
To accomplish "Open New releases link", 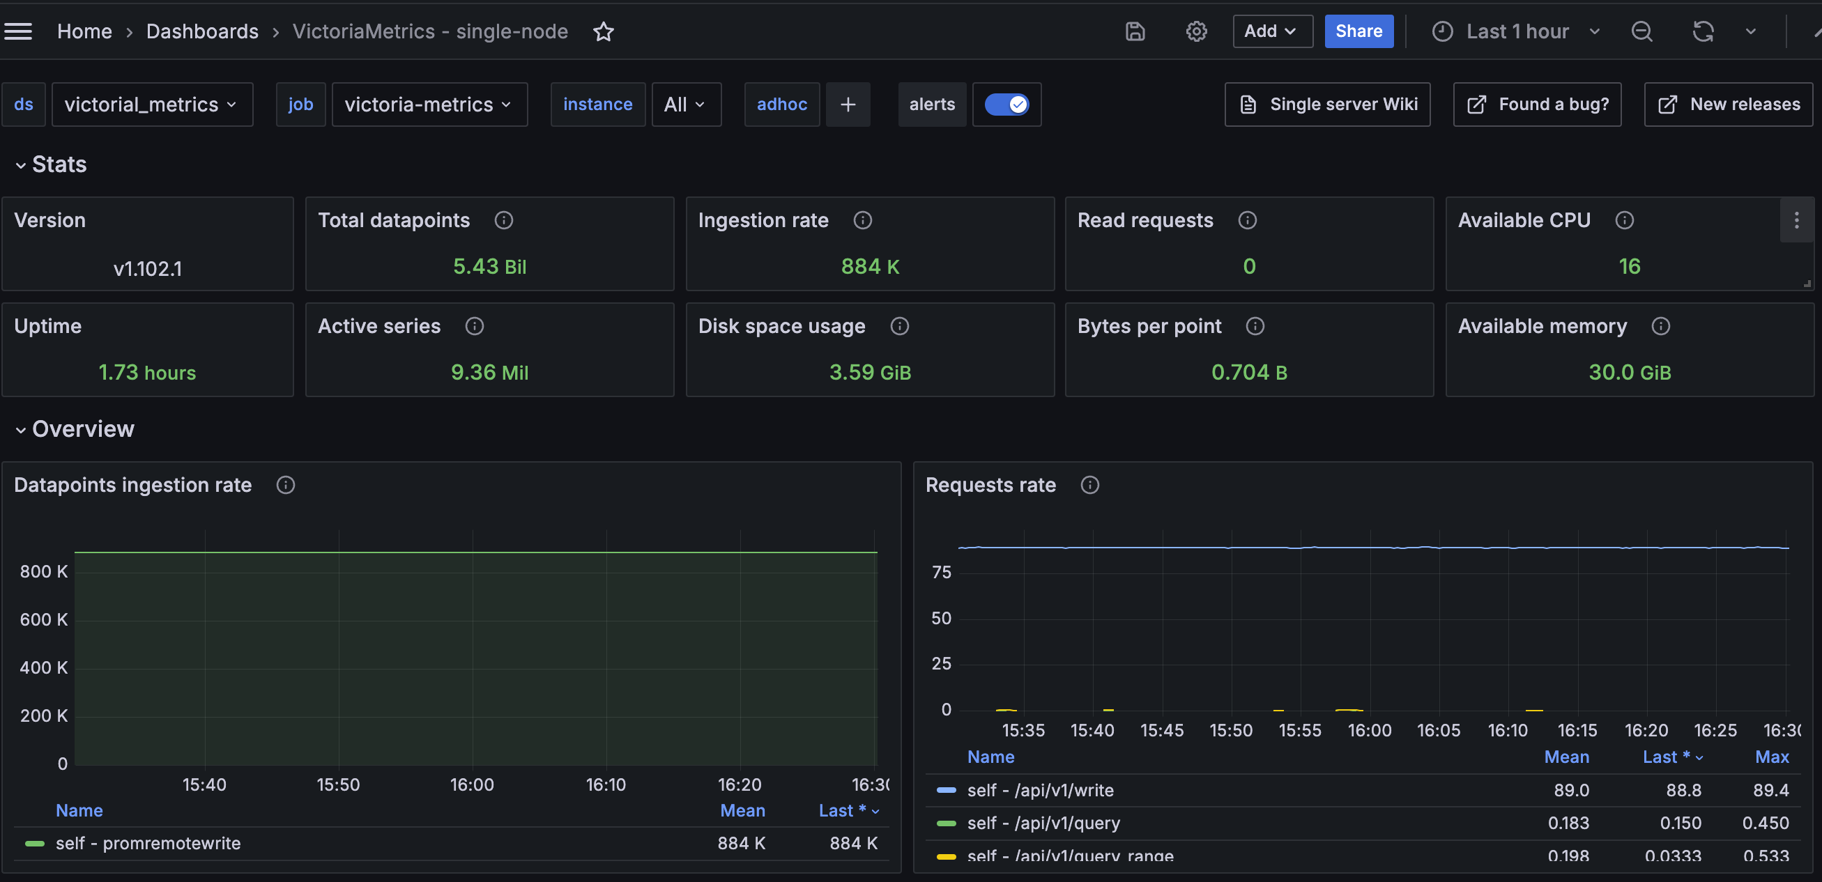I will pos(1729,105).
